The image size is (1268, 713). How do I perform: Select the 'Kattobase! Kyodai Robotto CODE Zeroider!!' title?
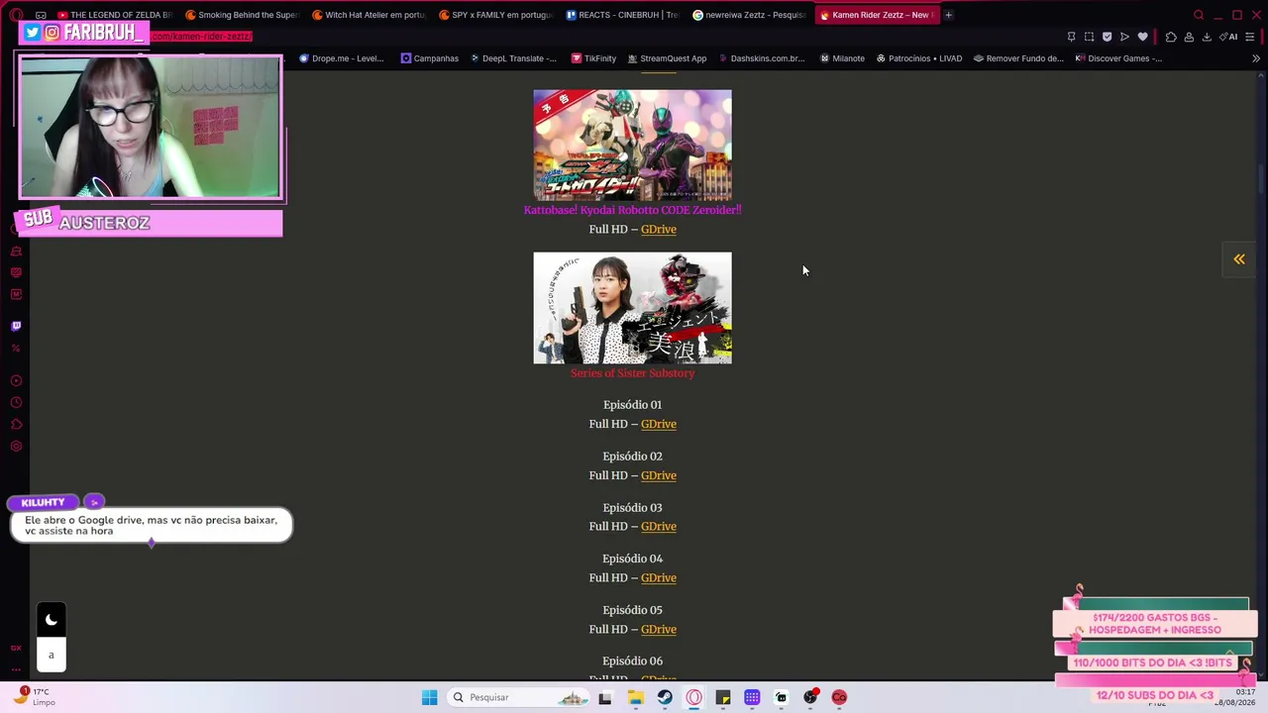pos(632,210)
